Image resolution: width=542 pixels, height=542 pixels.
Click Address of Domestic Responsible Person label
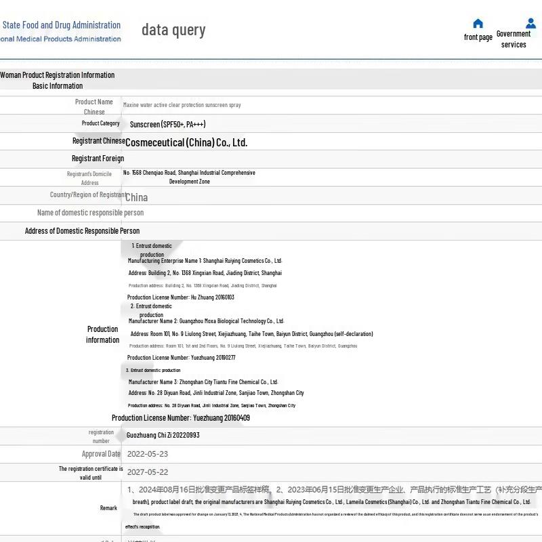tap(82, 231)
